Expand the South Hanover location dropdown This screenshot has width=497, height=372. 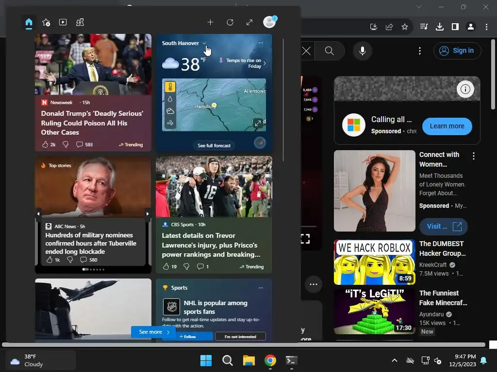[204, 43]
